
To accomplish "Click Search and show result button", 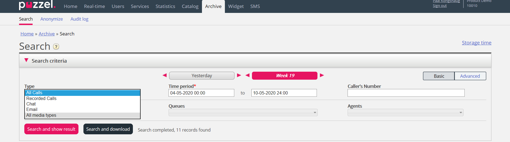I will 51,129.
